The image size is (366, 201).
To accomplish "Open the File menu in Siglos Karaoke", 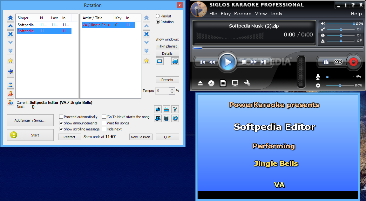I will 213,14.
